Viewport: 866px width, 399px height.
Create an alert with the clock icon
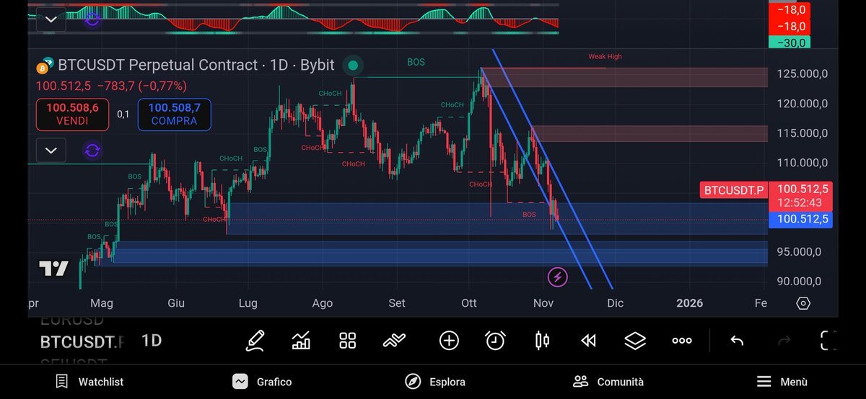coord(495,341)
